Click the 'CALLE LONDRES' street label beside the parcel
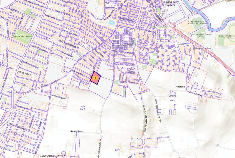 93,72
